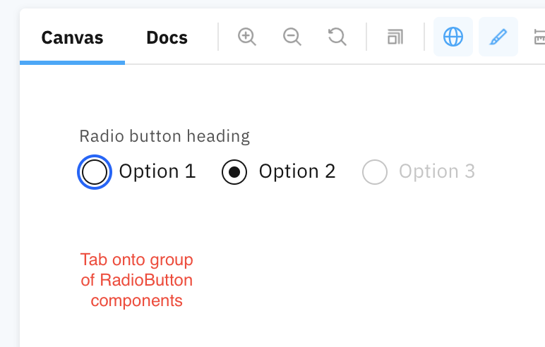Screen dimensions: 545x347
Task: Click the ruler icon at toolbar edge
Action: pos(539,37)
